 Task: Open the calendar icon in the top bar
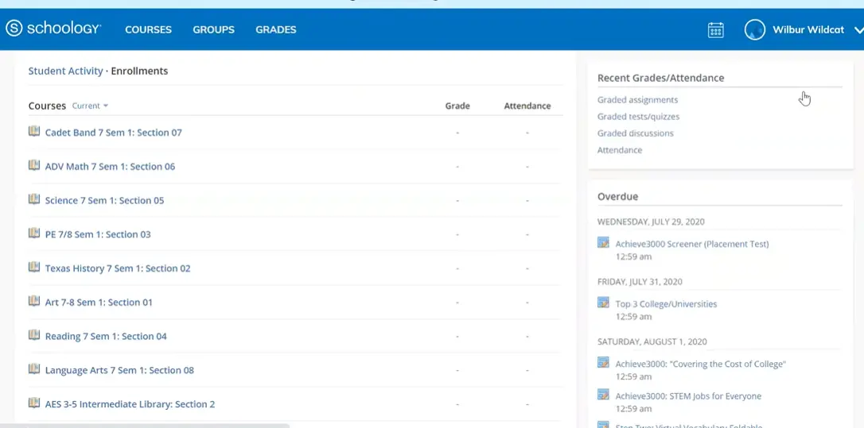coord(715,30)
